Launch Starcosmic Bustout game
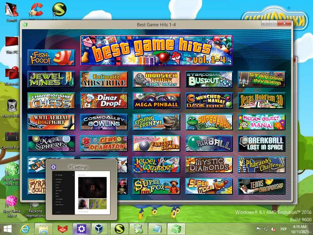This screenshot has height=235, width=313. pos(209,79)
